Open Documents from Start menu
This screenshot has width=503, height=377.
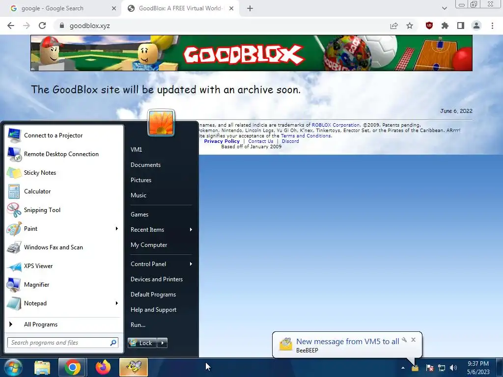coord(145,165)
